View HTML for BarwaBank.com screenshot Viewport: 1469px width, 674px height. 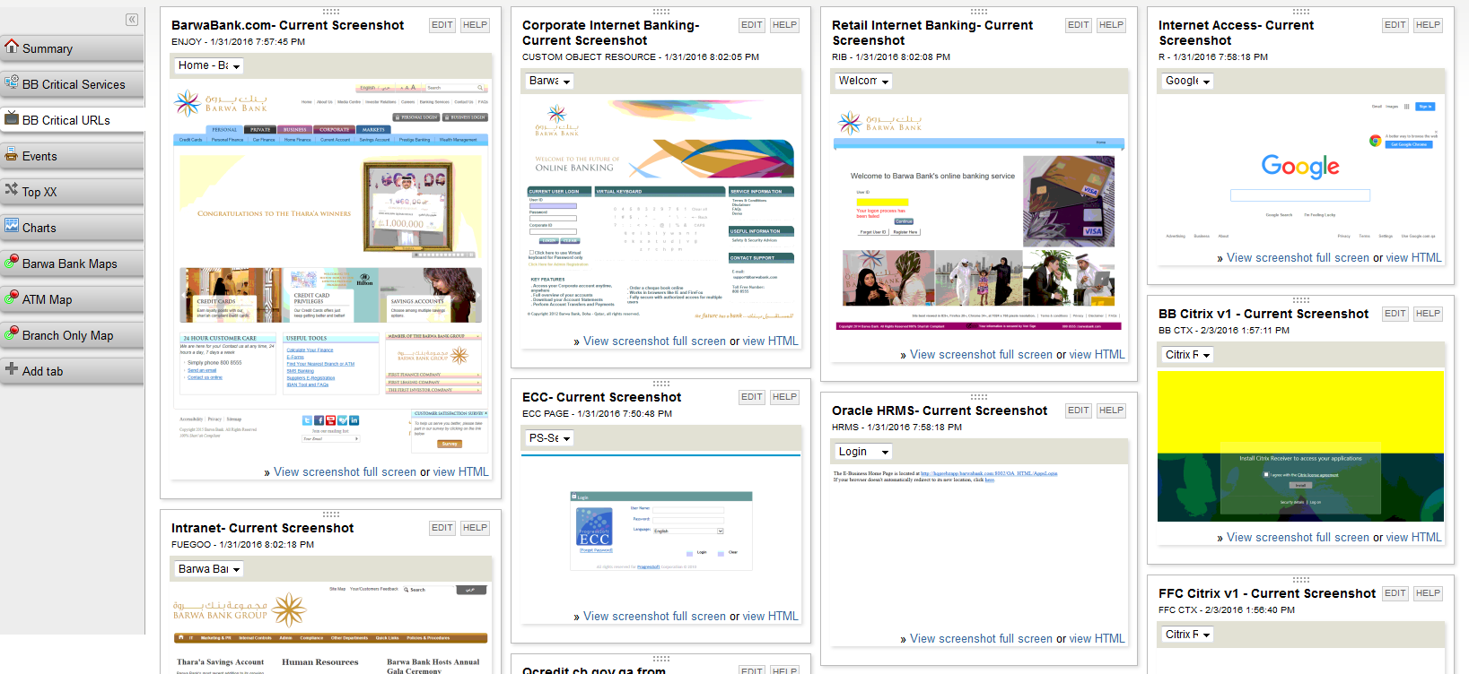460,471
